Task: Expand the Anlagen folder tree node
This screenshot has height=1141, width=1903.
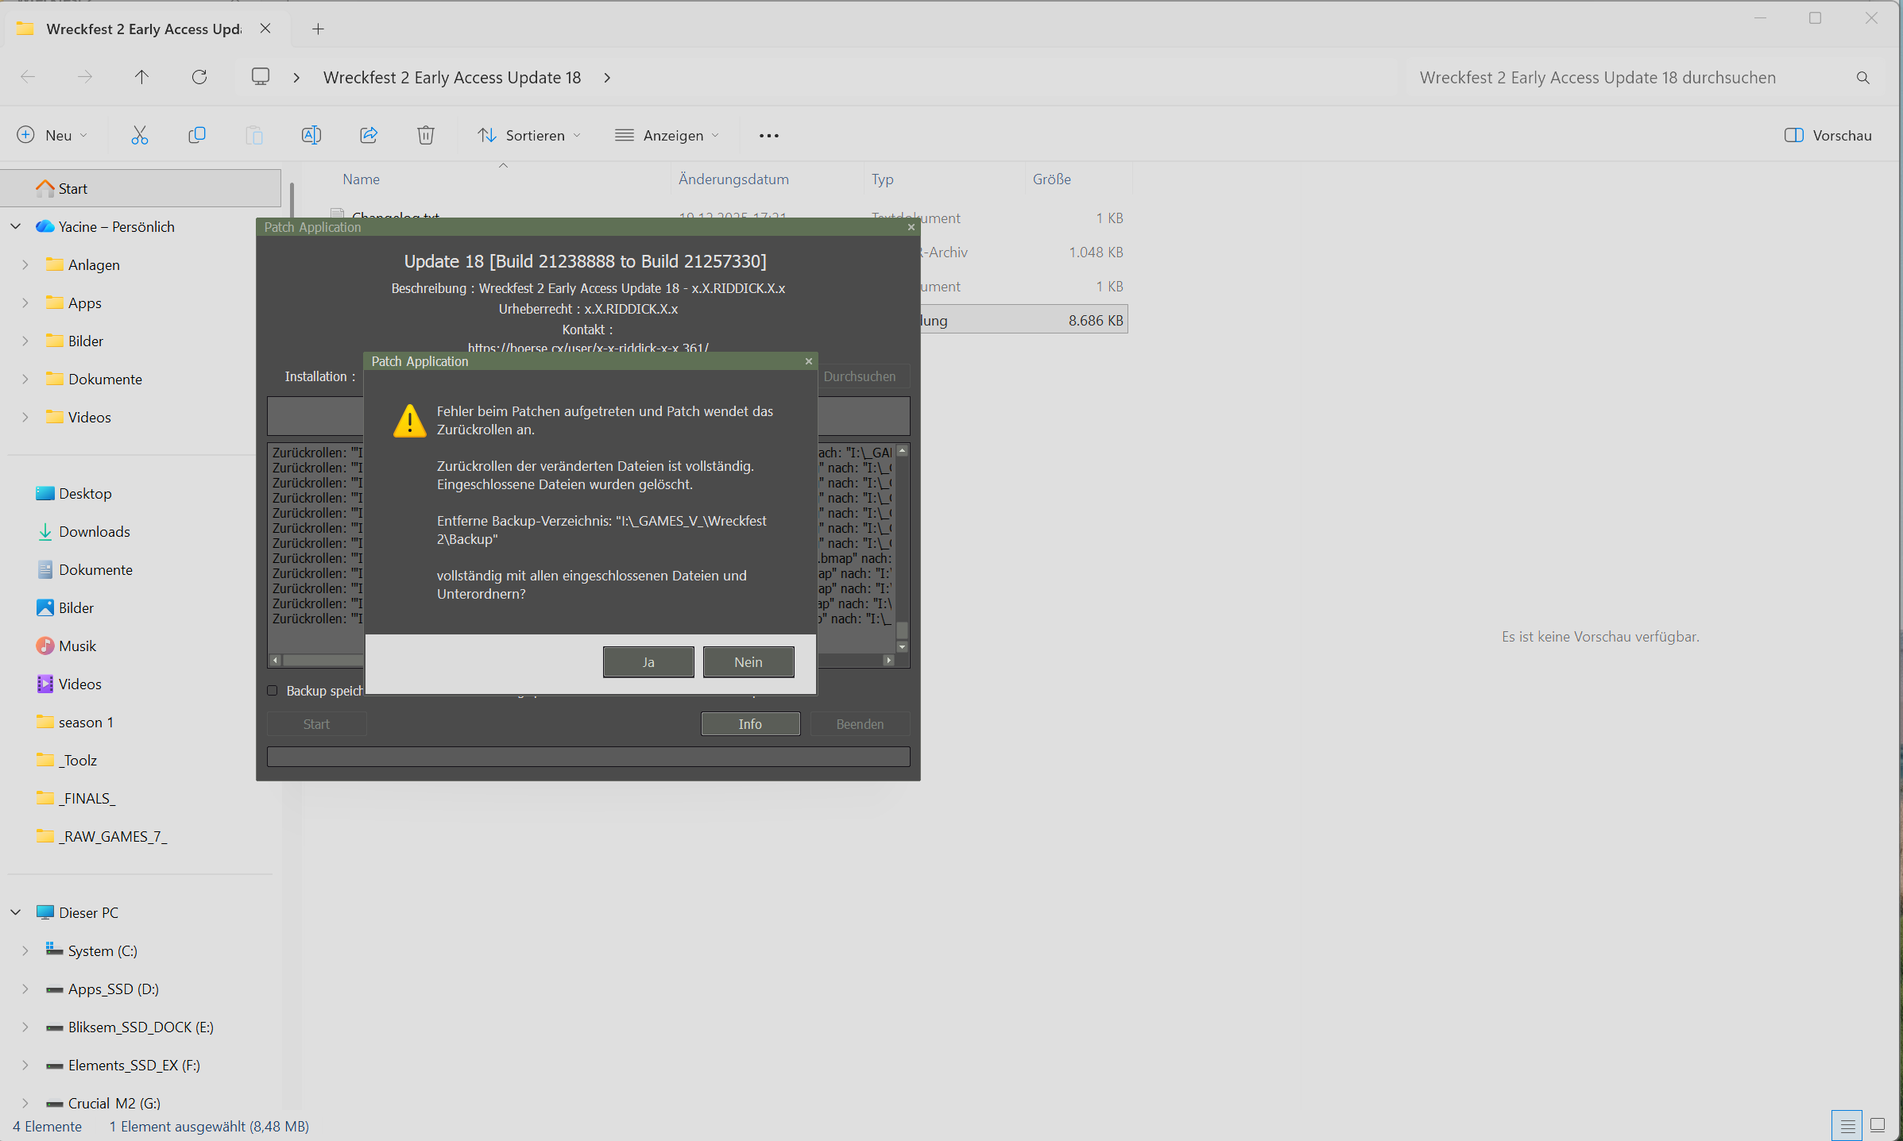Action: click(x=25, y=264)
